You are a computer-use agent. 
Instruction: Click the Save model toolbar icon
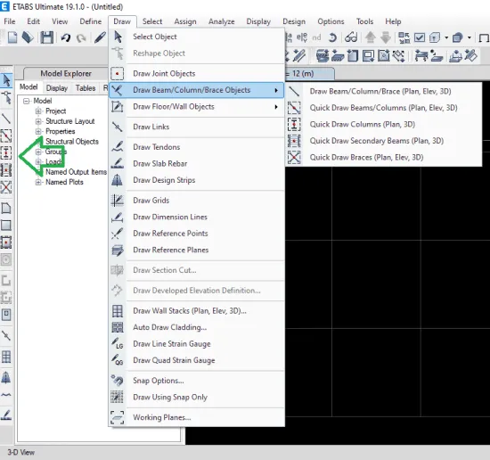pyautogui.click(x=47, y=37)
